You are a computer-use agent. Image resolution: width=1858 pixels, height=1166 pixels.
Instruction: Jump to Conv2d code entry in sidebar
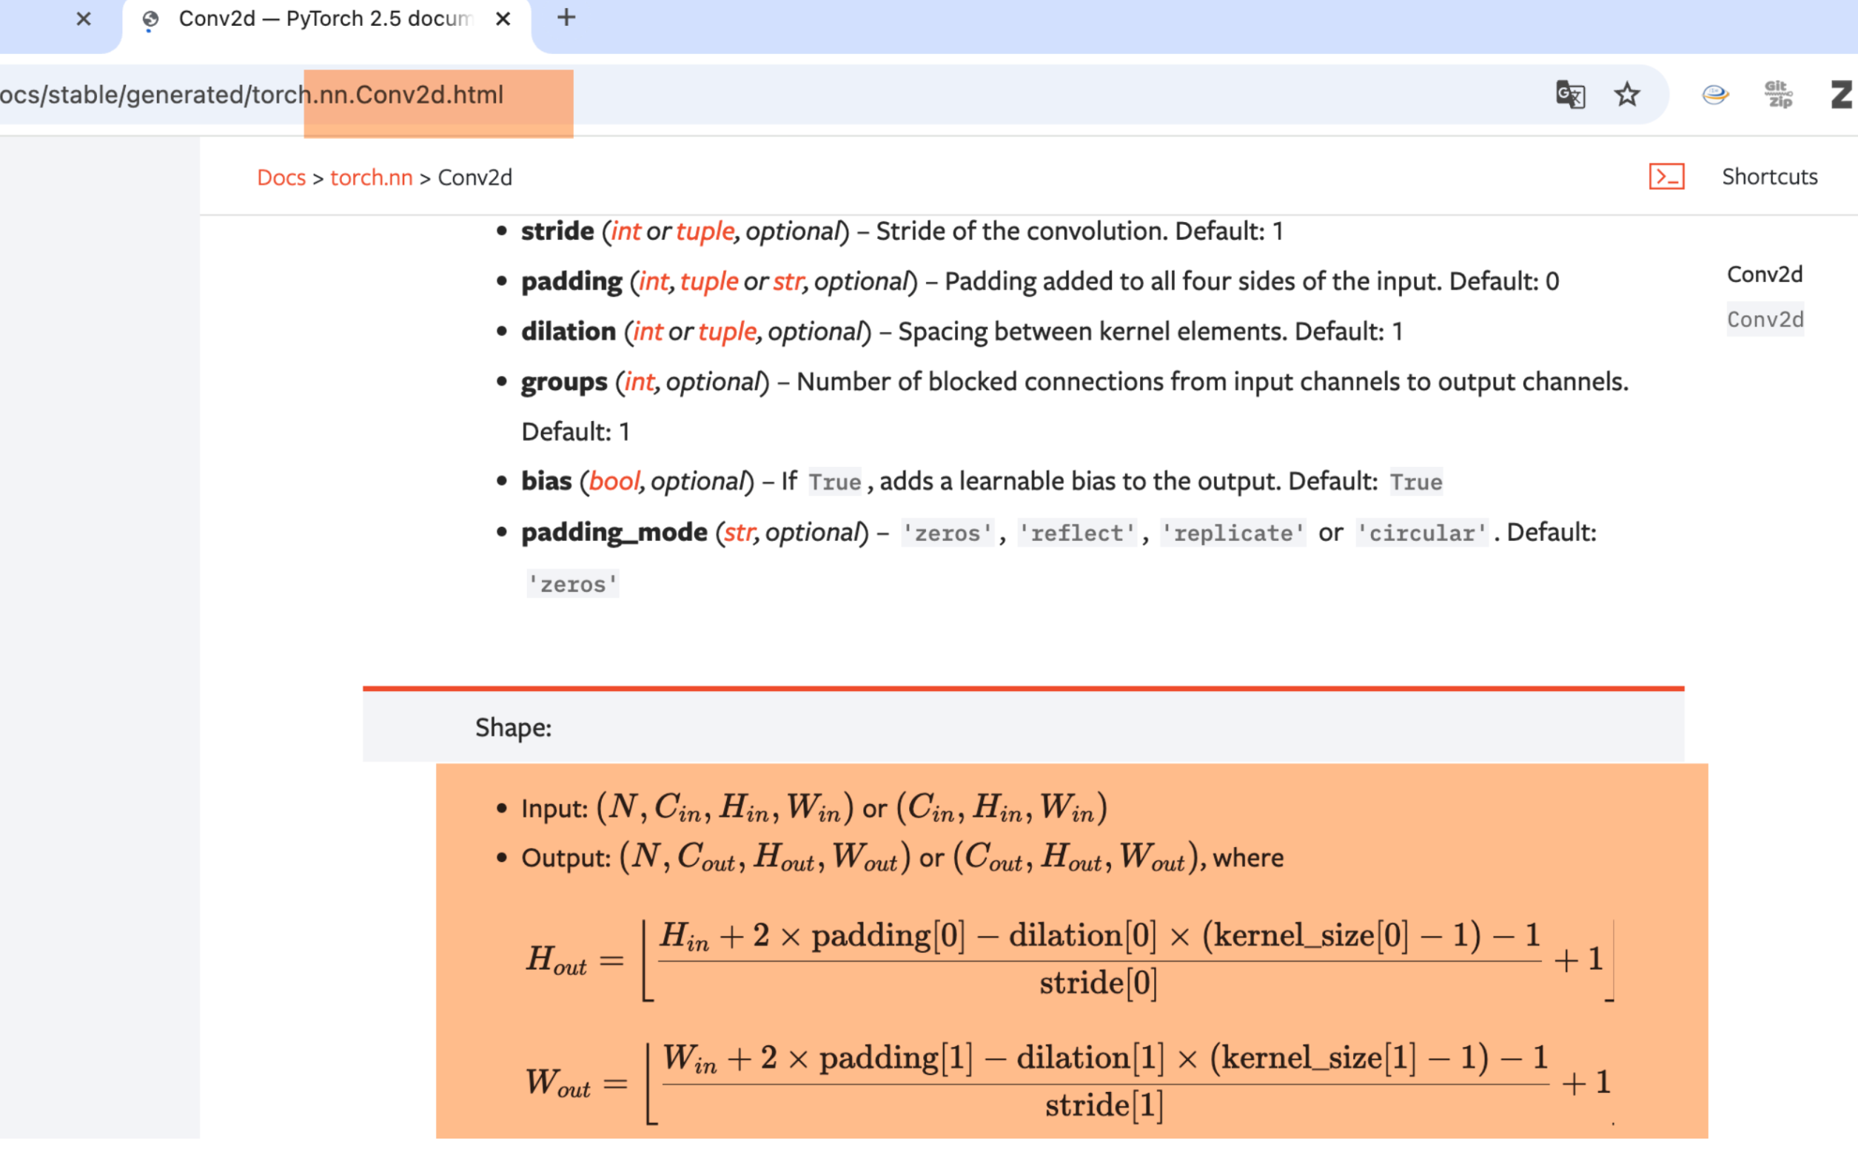1765,320
